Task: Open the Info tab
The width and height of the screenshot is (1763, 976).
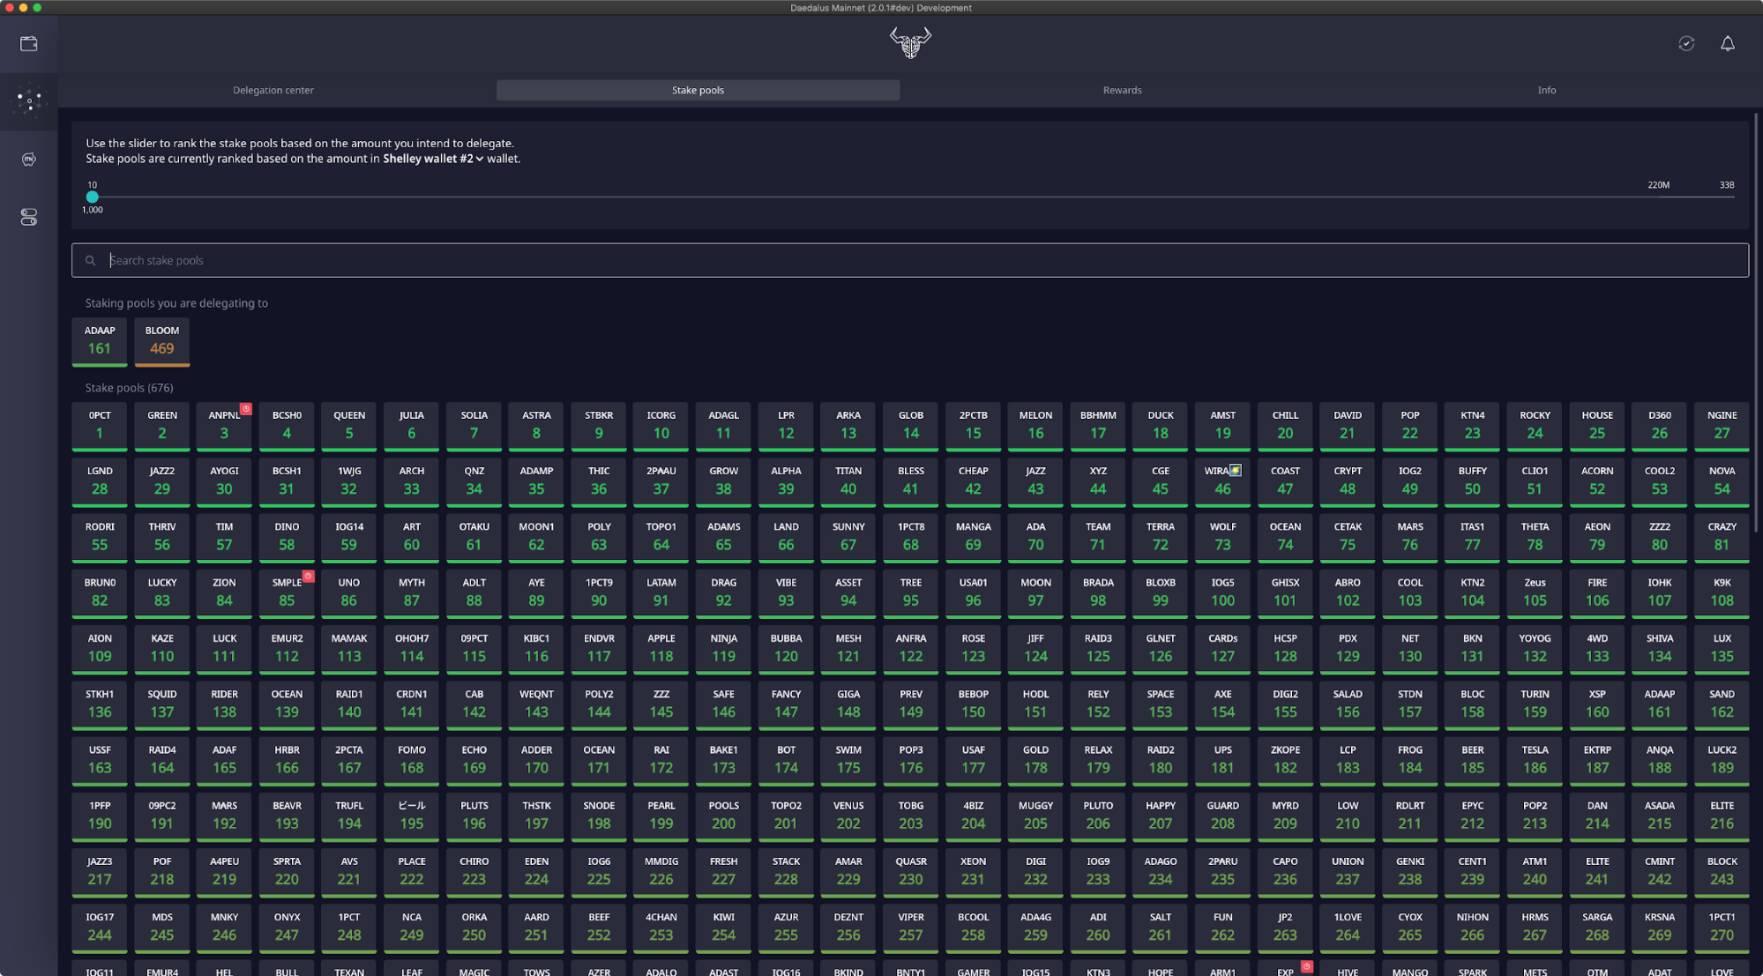Action: 1546,90
